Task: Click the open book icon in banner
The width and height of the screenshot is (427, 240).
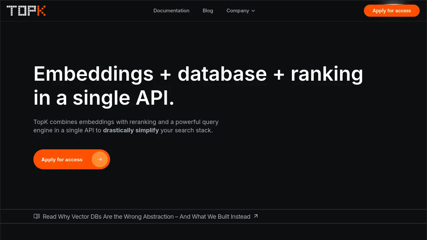Action: tap(37, 216)
